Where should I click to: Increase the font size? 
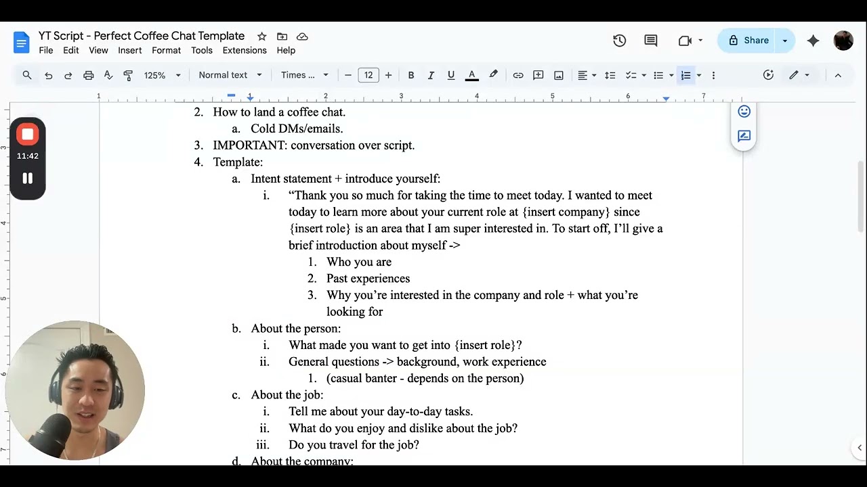(388, 75)
